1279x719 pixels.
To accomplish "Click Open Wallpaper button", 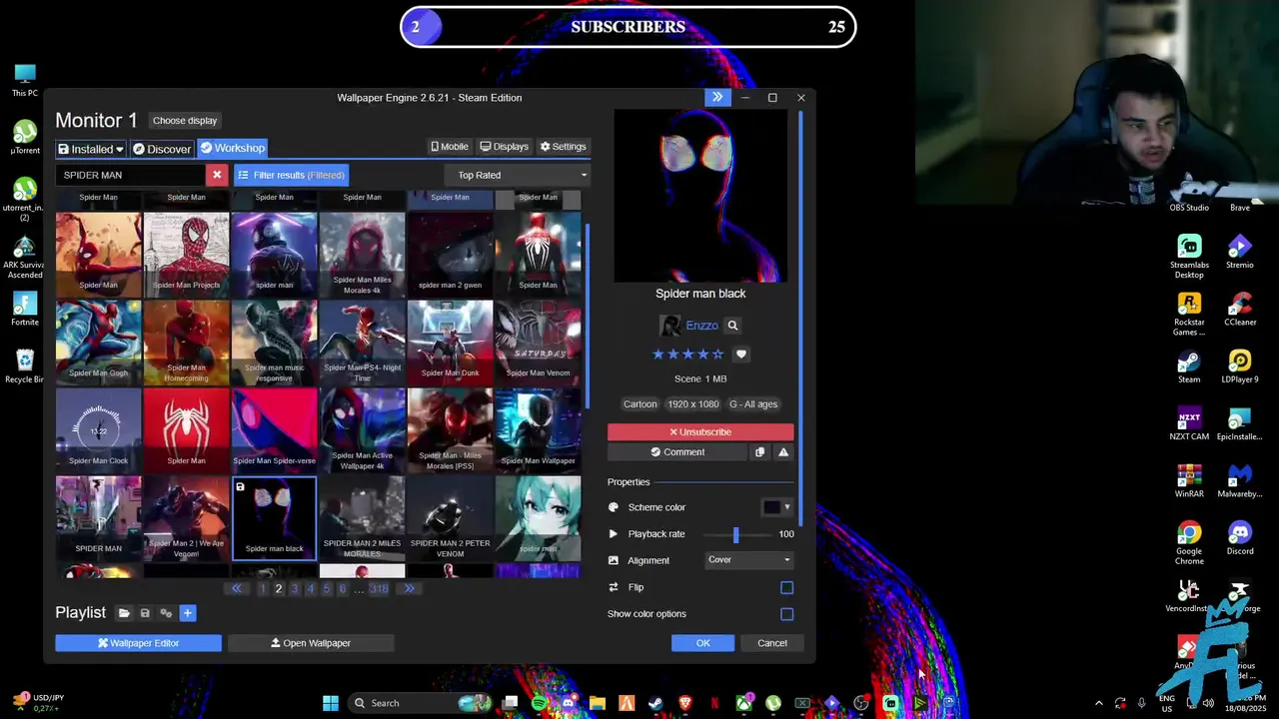I will [x=311, y=643].
